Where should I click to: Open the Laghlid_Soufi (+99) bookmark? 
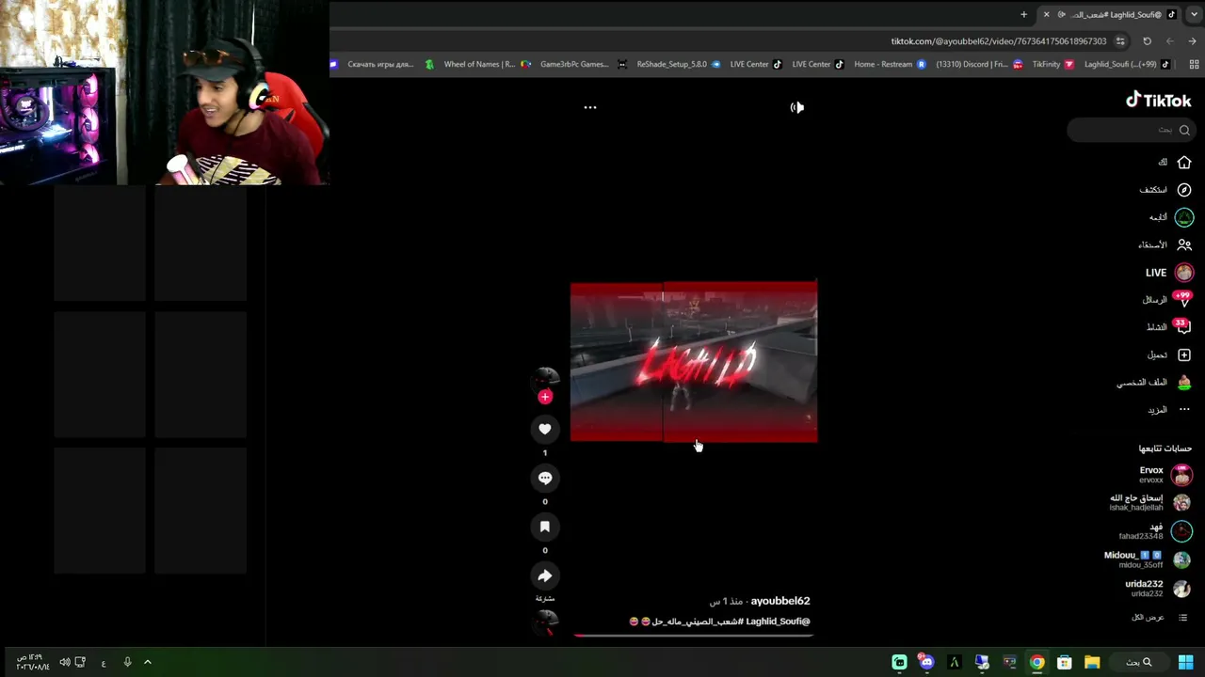click(x=1128, y=64)
